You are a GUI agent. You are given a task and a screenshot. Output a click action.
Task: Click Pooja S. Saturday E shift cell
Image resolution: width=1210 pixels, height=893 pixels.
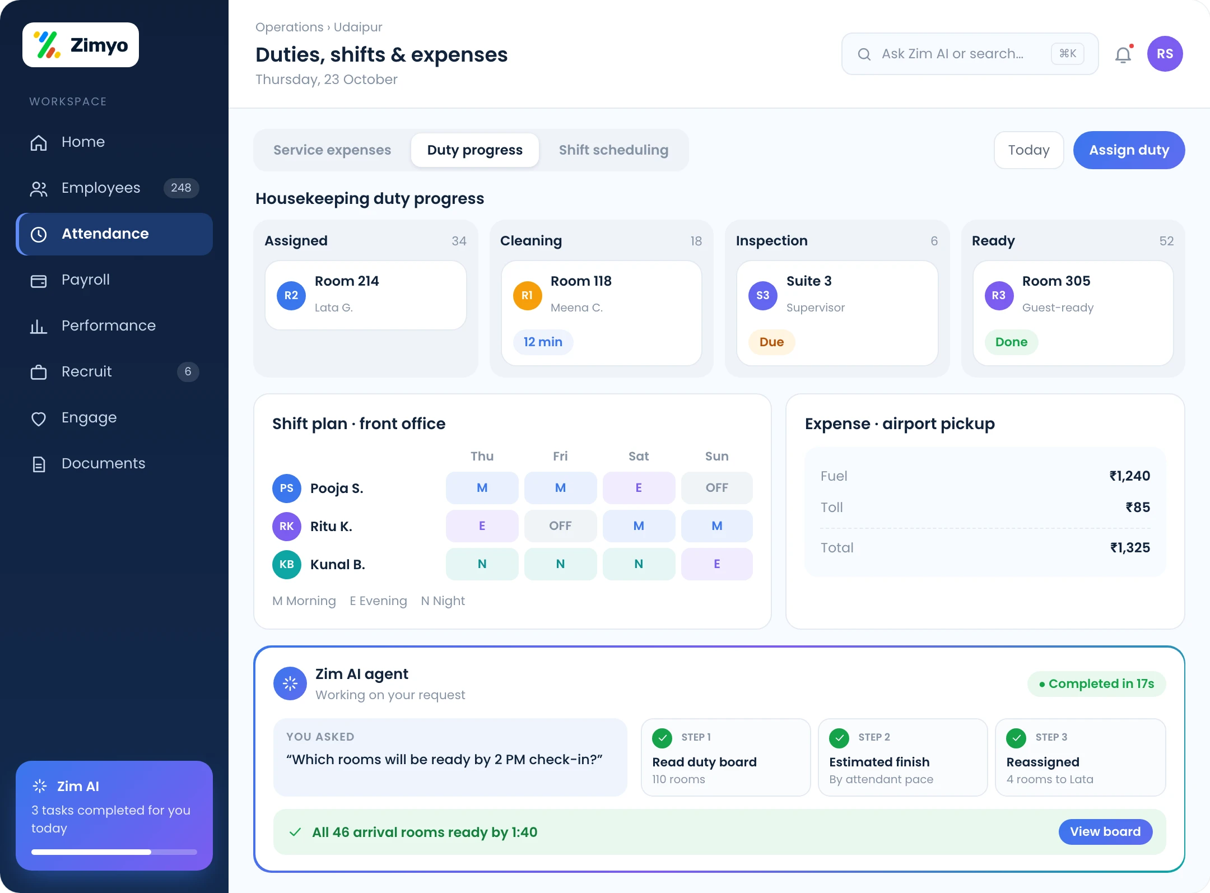coord(639,488)
